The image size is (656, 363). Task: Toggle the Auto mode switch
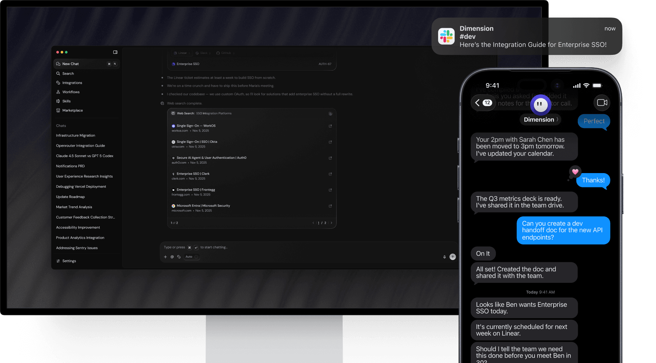tap(196, 257)
